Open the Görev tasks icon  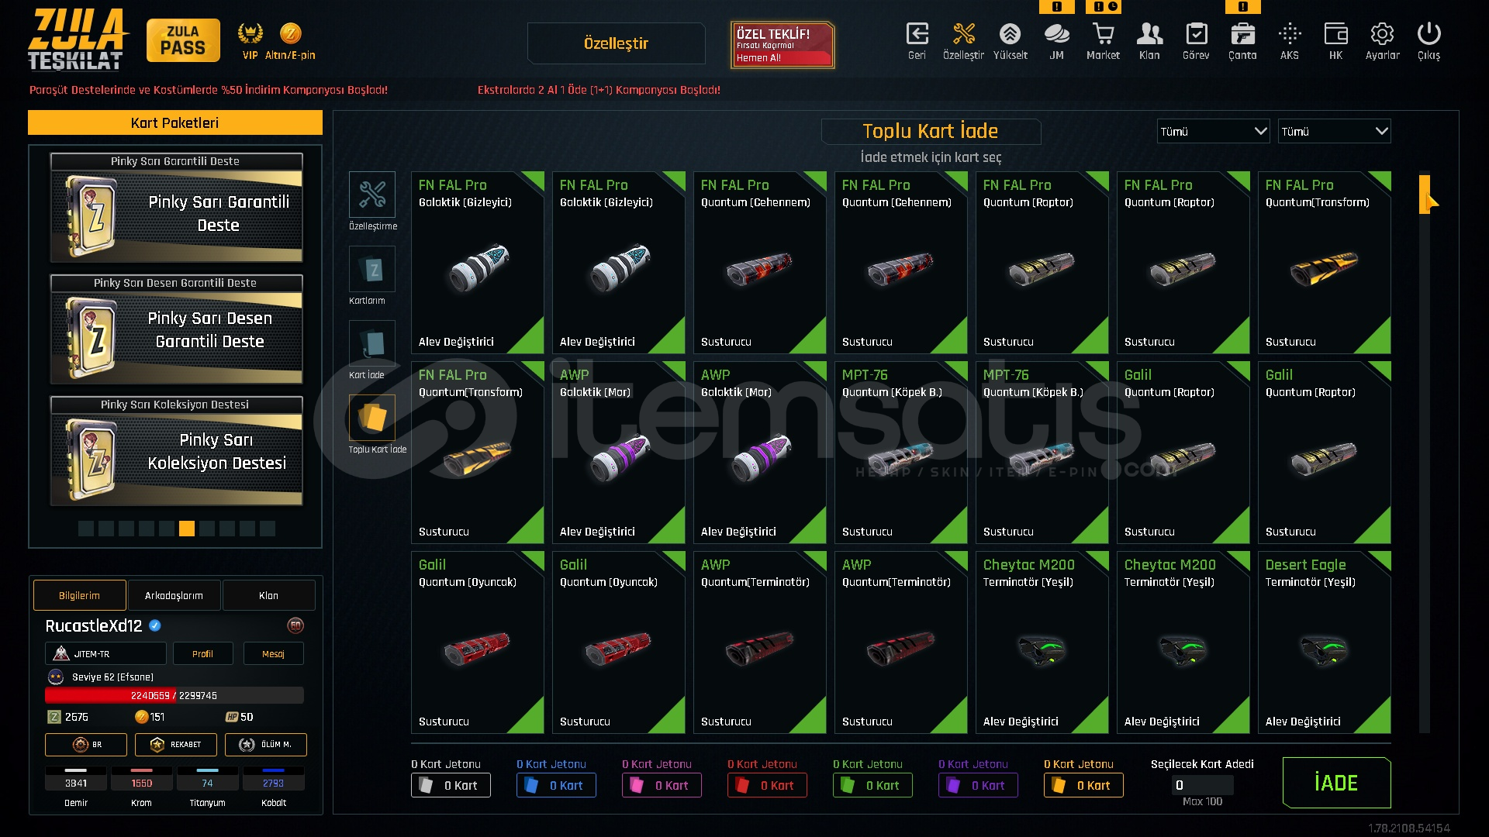pyautogui.click(x=1196, y=41)
